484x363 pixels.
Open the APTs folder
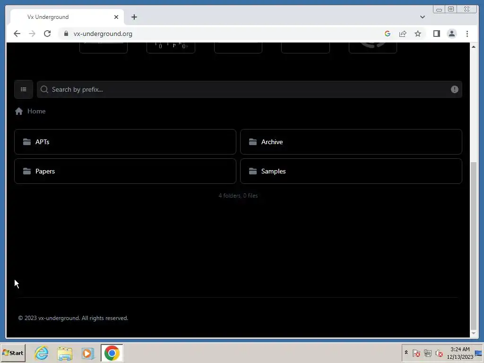[125, 142]
